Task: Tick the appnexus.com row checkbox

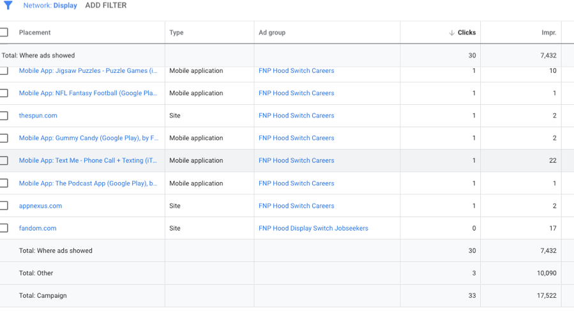Action: [4, 206]
